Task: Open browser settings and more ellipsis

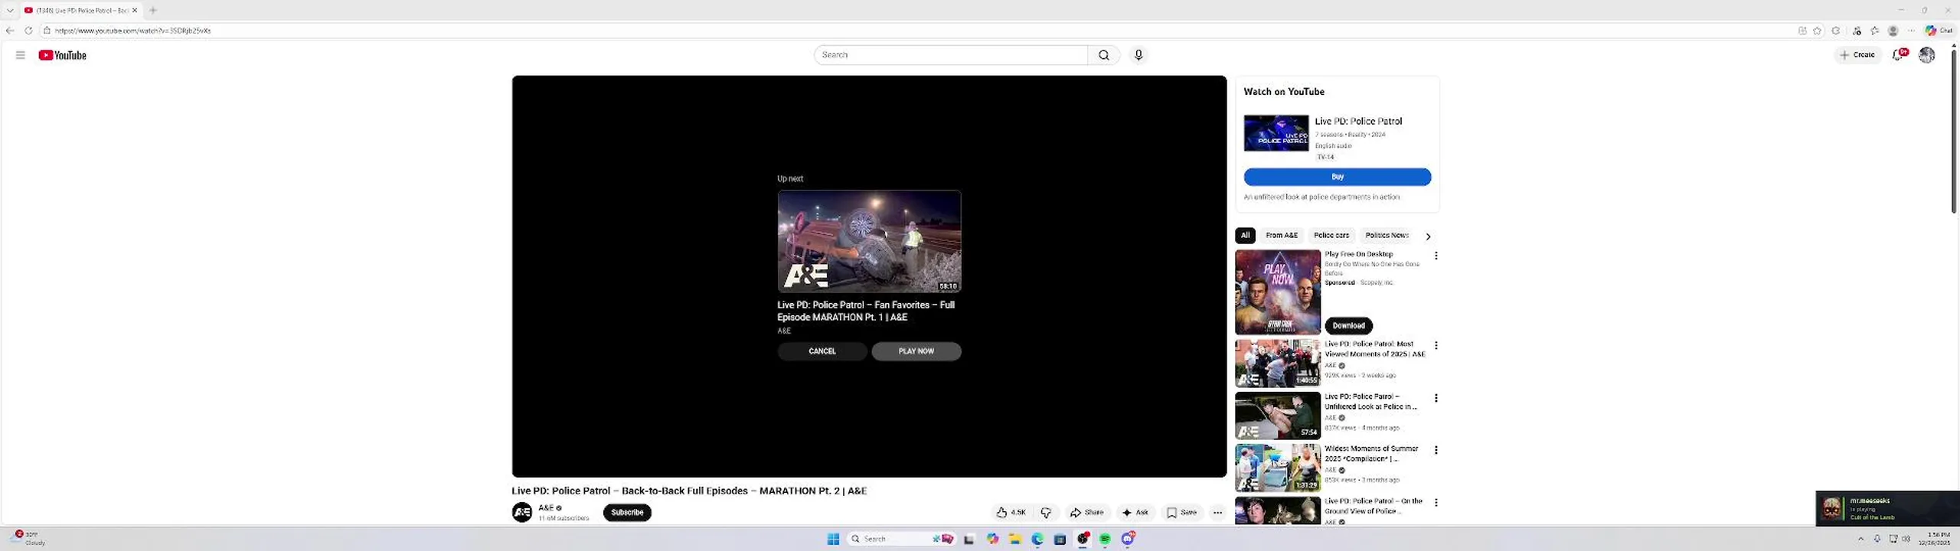Action: tap(1911, 31)
